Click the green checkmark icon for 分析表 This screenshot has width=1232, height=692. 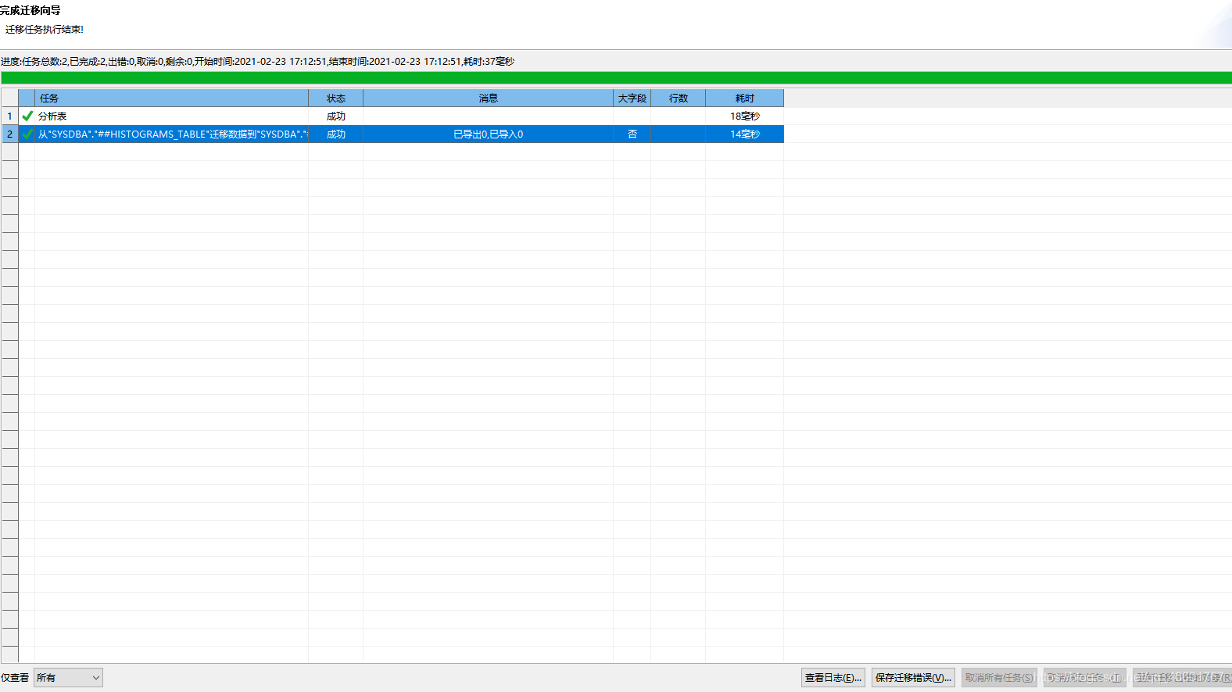(27, 116)
